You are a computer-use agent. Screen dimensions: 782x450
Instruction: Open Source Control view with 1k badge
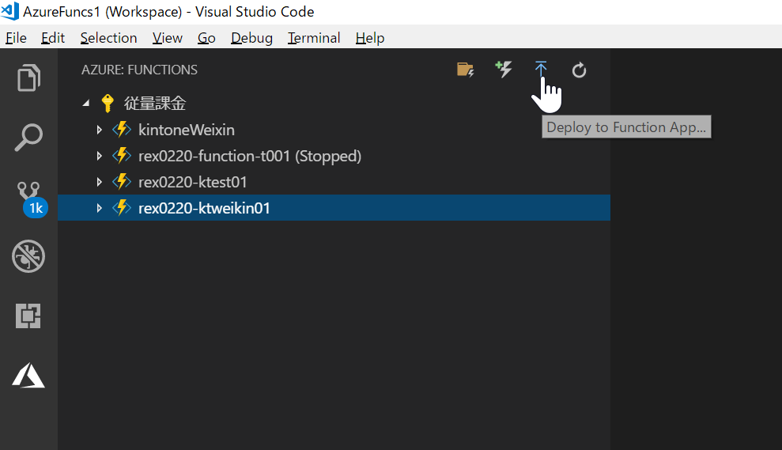31,198
